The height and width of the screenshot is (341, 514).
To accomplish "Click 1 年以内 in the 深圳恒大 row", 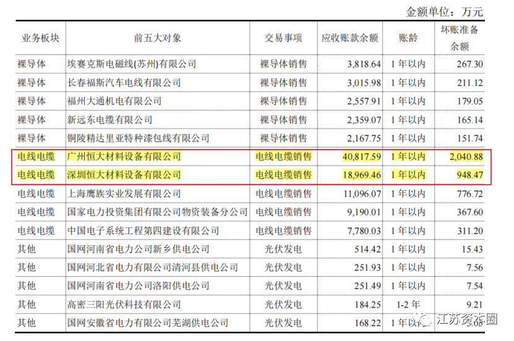I will click(408, 175).
